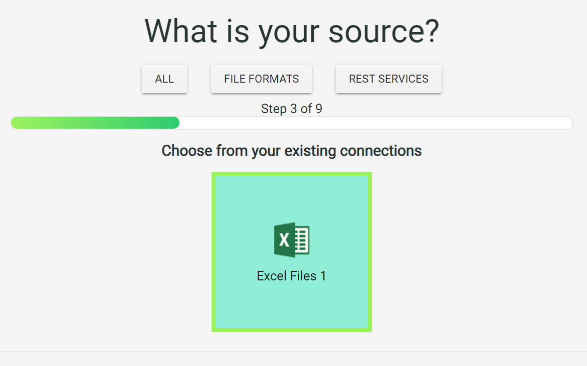Click the white X on the Excel icon
Image resolution: width=587 pixels, height=366 pixels.
tap(285, 240)
